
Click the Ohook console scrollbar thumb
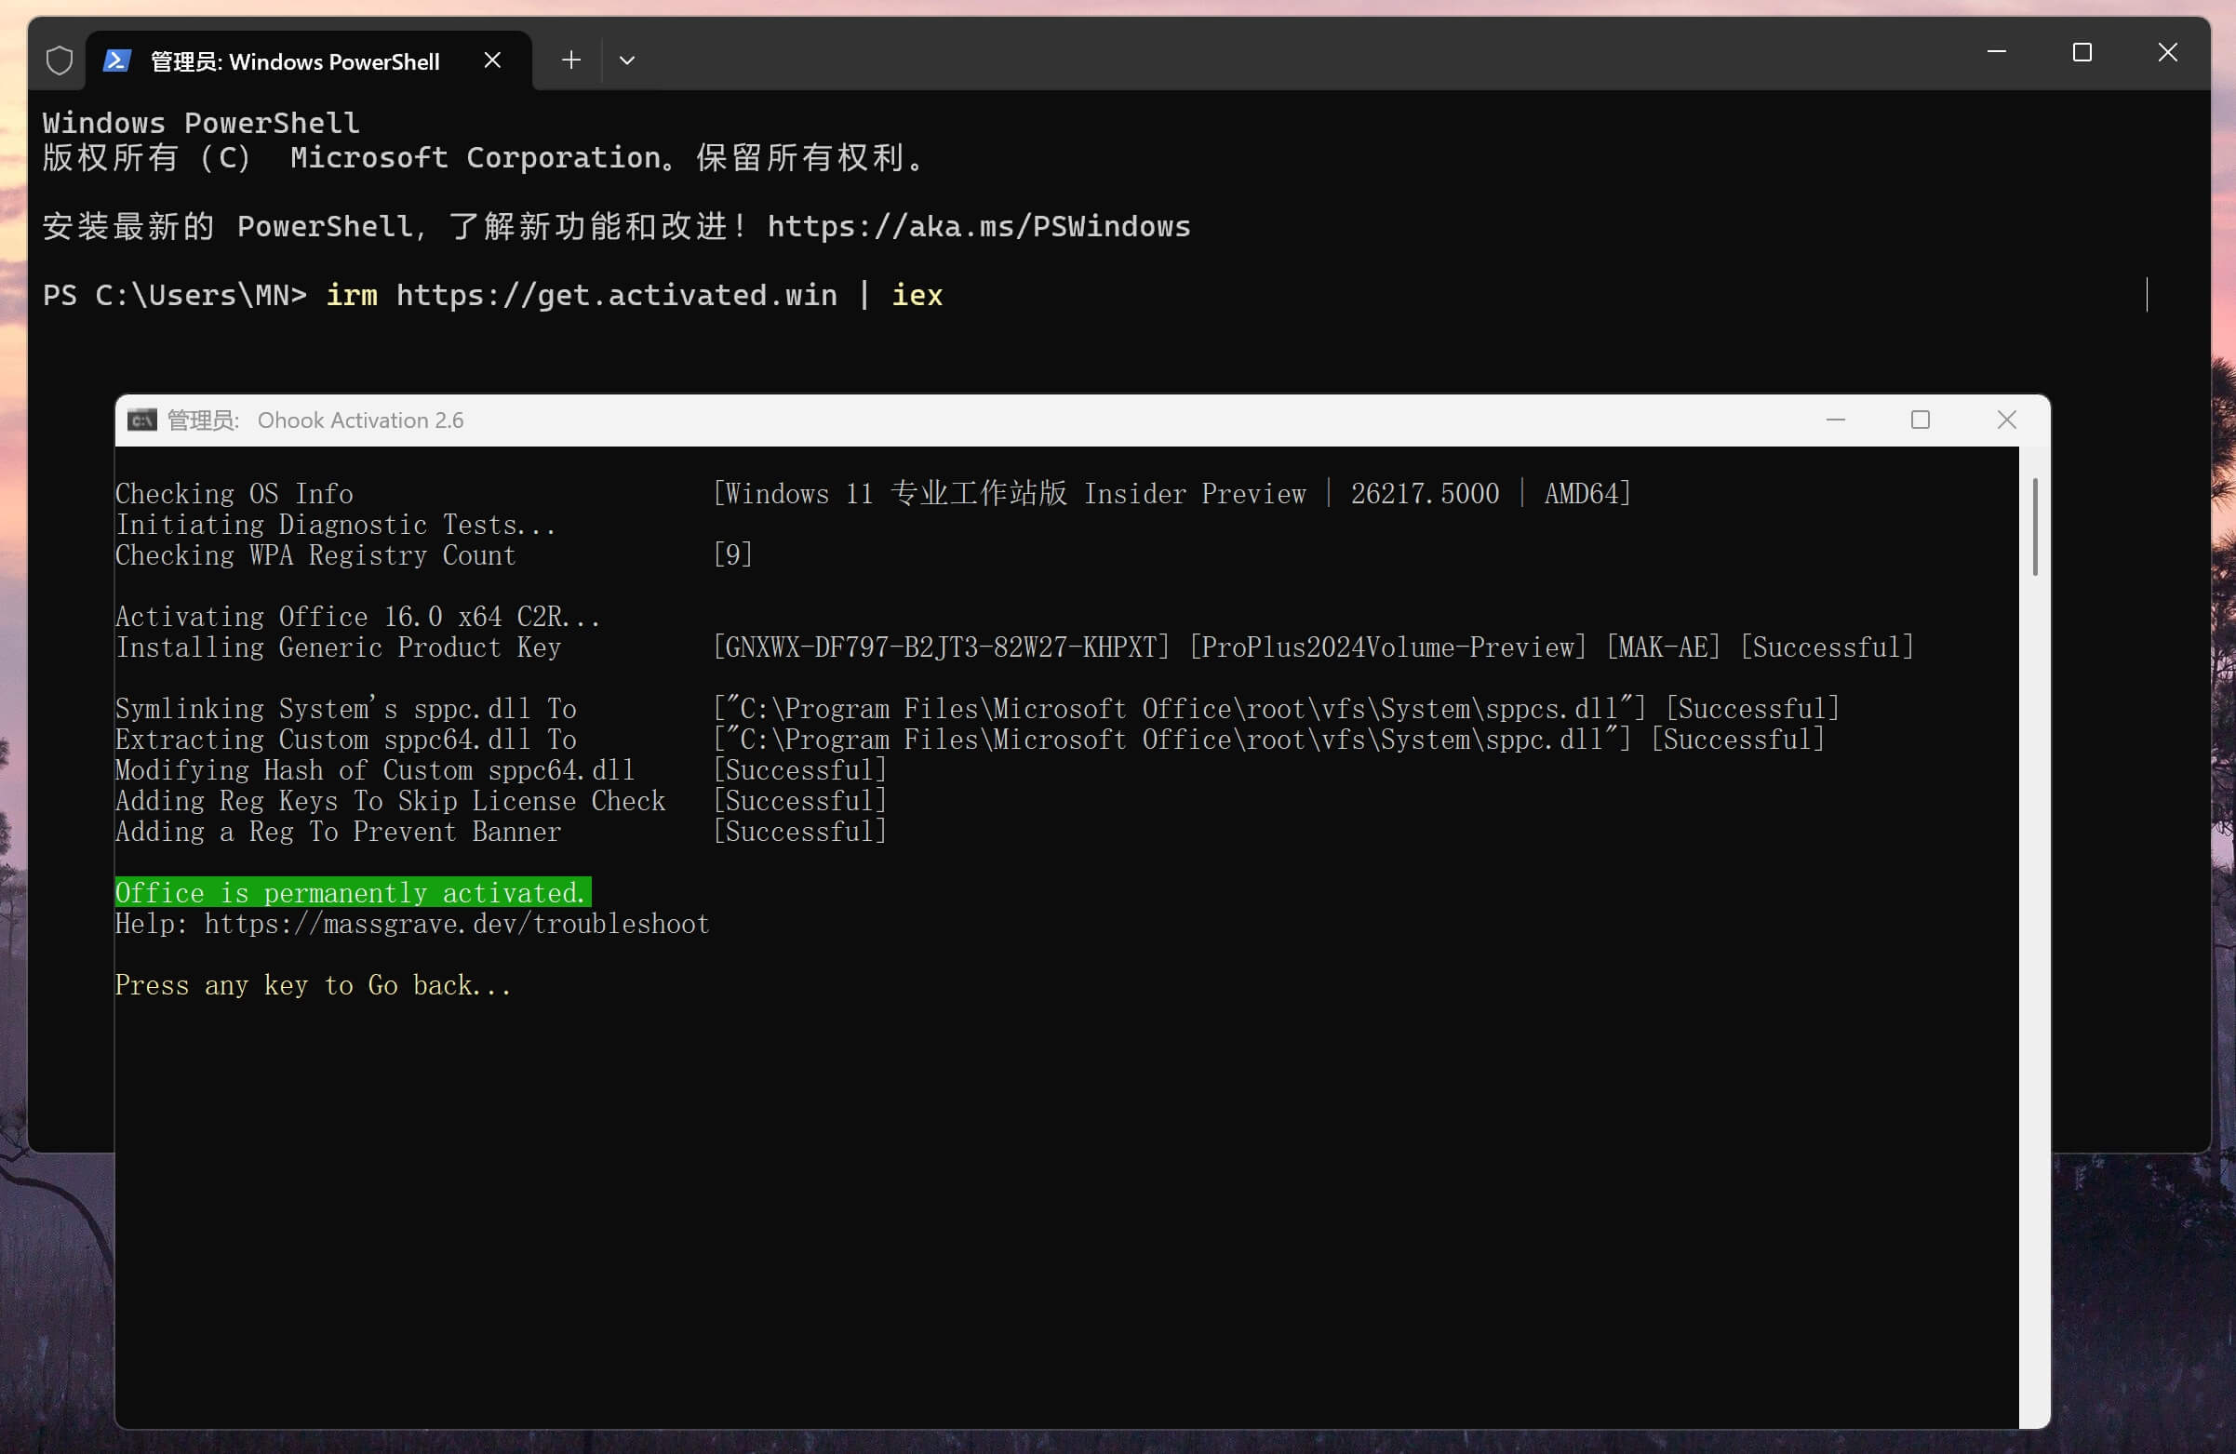coord(2035,527)
